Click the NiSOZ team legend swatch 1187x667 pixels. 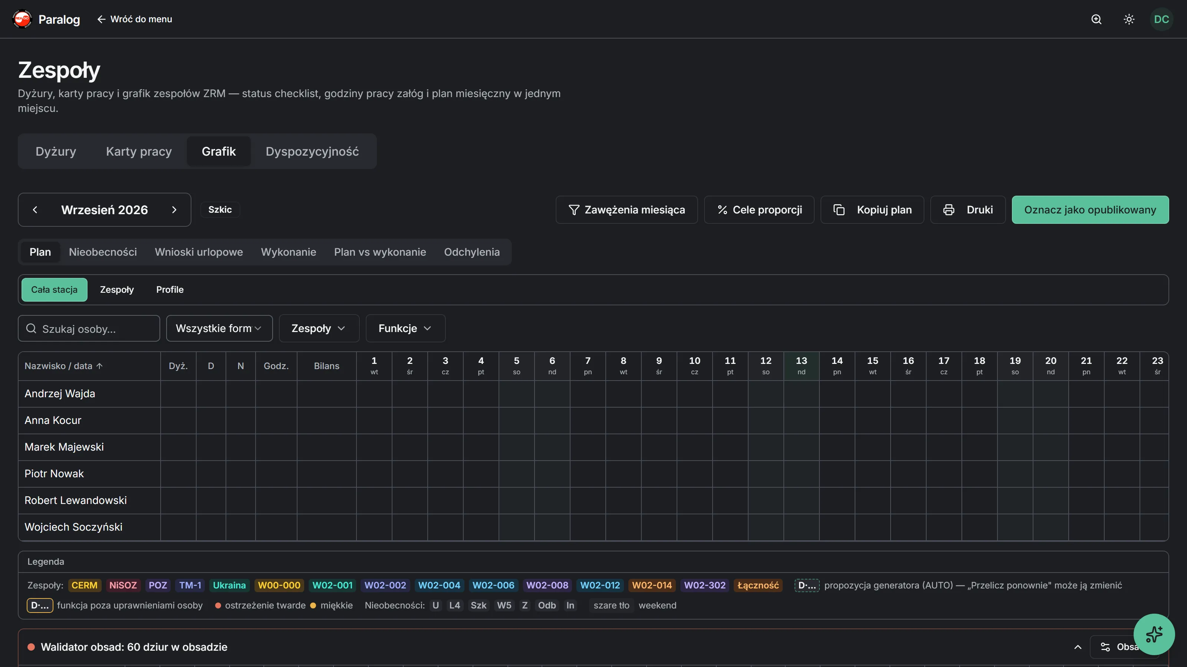123,585
